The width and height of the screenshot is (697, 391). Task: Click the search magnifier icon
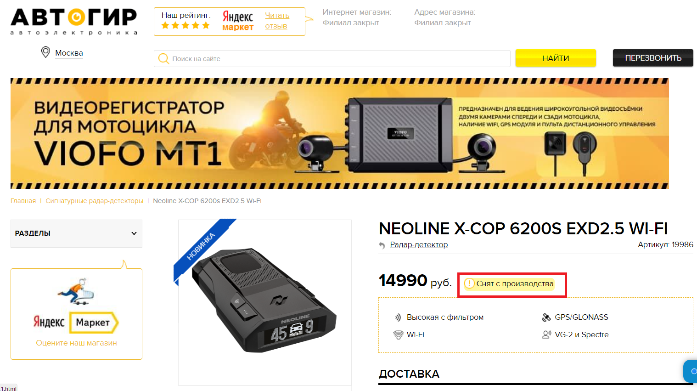pyautogui.click(x=163, y=59)
